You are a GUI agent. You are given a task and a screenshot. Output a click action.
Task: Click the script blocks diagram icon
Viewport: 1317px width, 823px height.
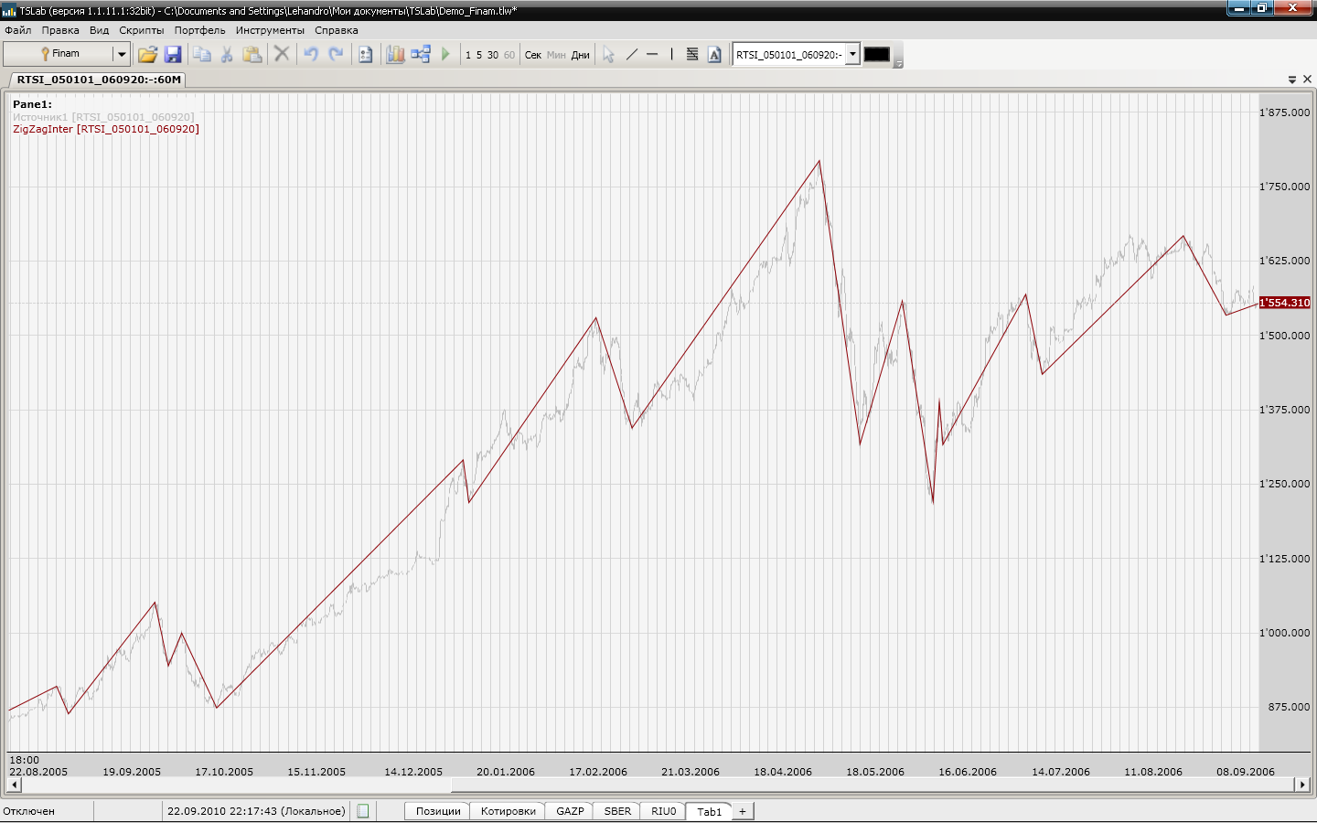pos(421,55)
